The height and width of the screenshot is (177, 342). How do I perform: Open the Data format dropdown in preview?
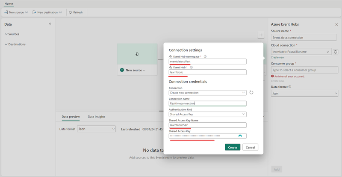click(x=96, y=129)
